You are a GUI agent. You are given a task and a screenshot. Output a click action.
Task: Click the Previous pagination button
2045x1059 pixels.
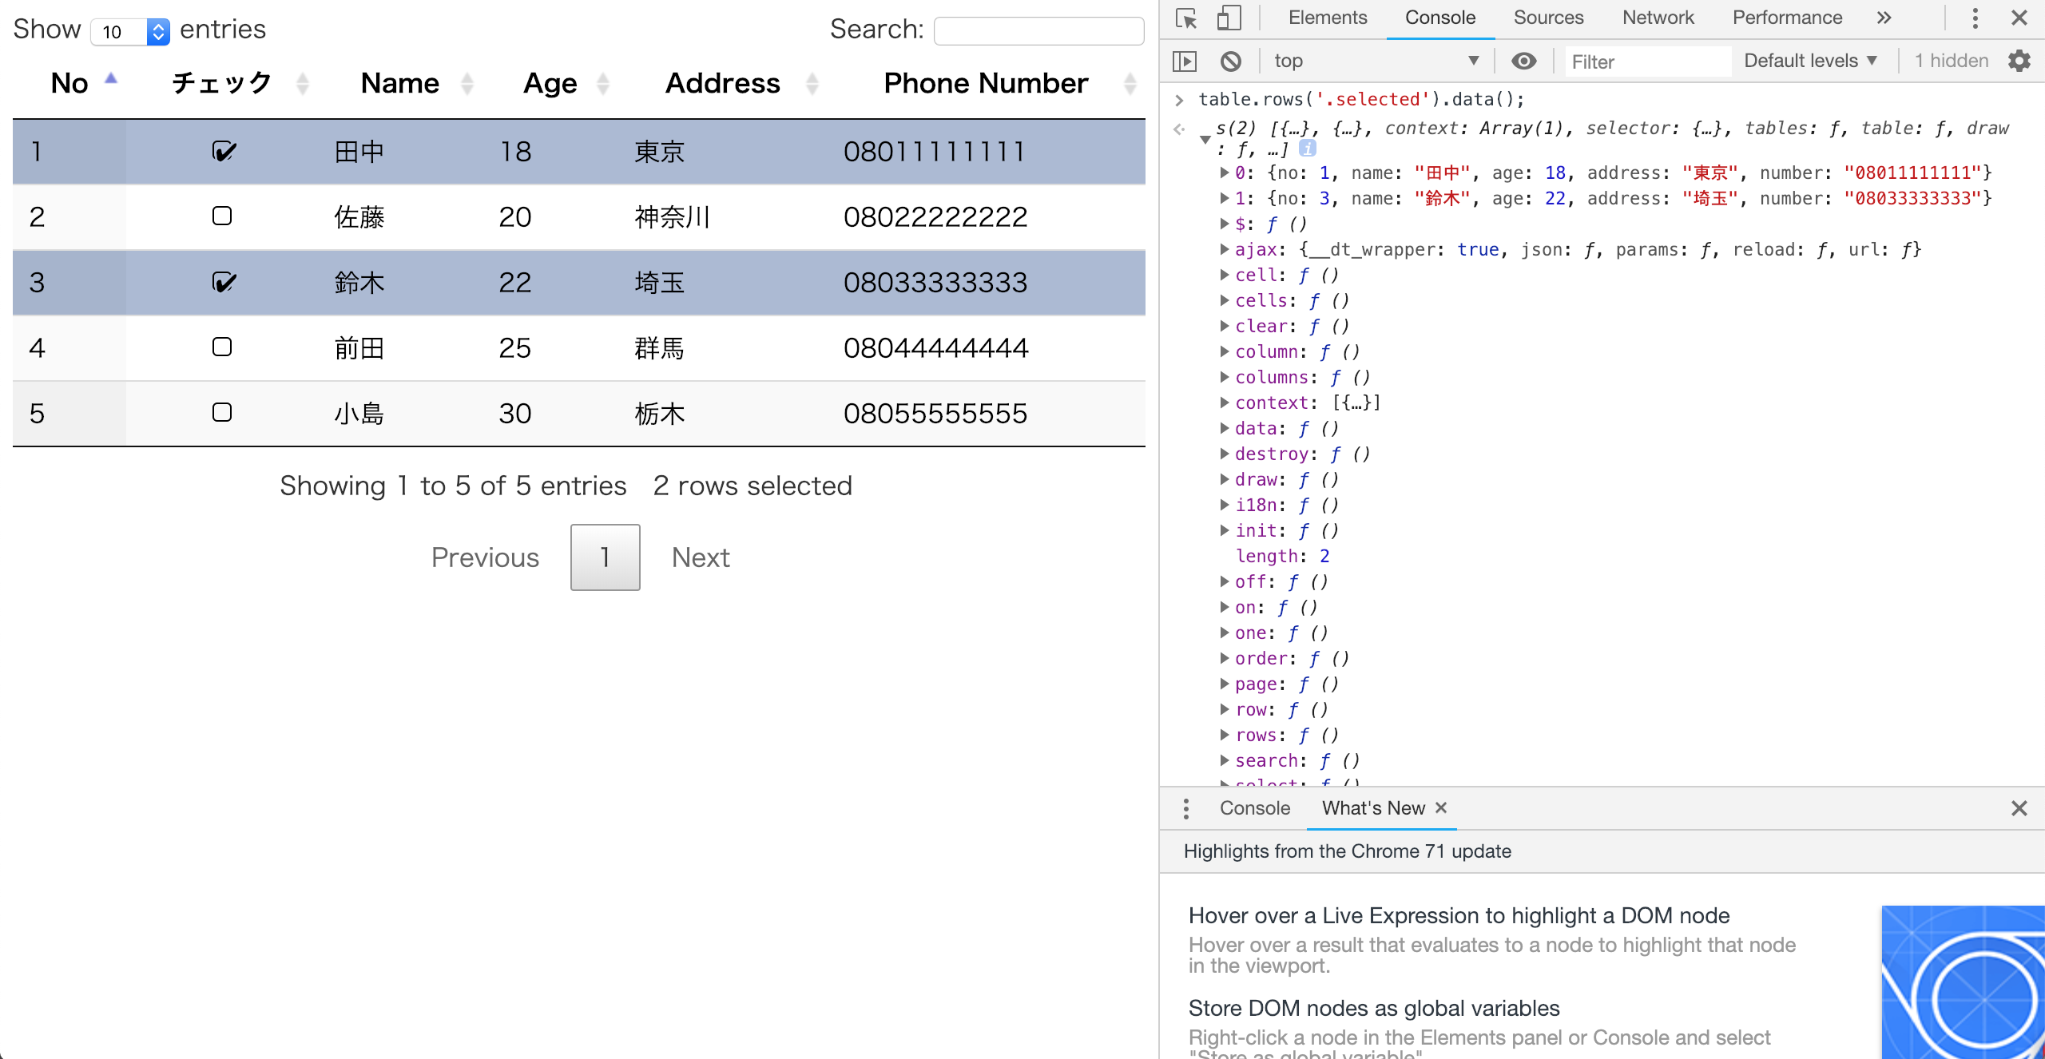click(484, 557)
